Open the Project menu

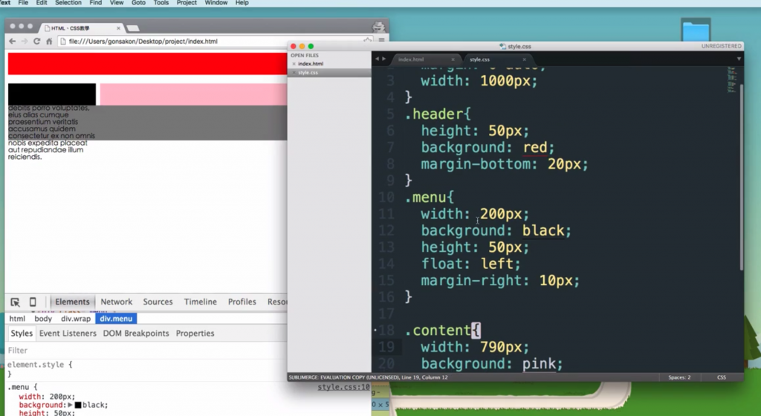(187, 3)
